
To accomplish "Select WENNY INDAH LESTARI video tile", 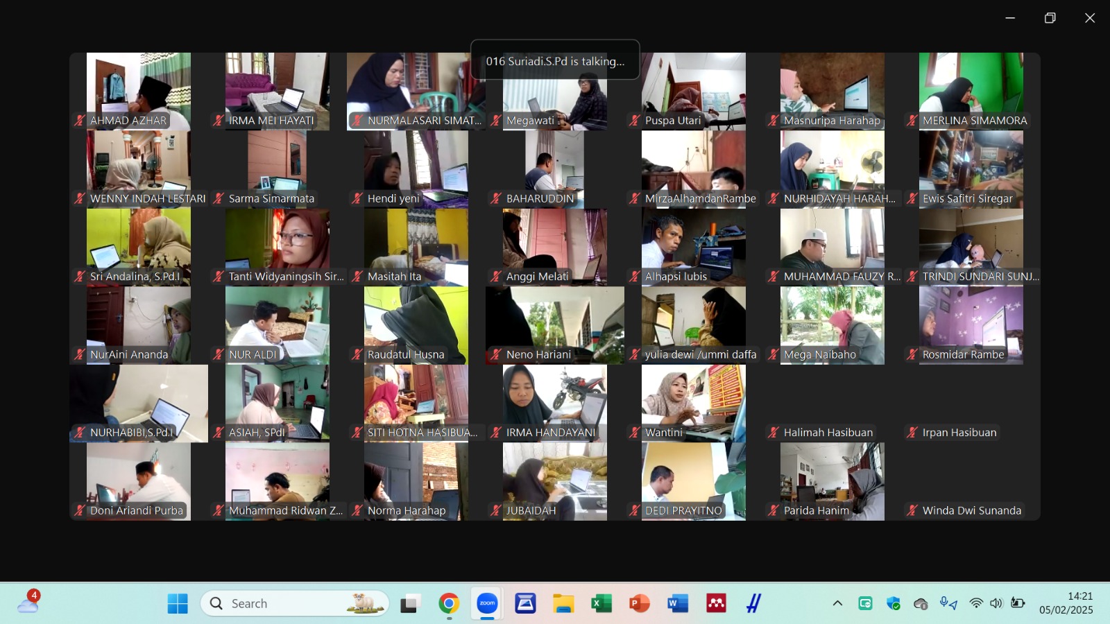I will [x=139, y=169].
